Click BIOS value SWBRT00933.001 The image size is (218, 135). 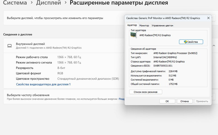[163, 66]
